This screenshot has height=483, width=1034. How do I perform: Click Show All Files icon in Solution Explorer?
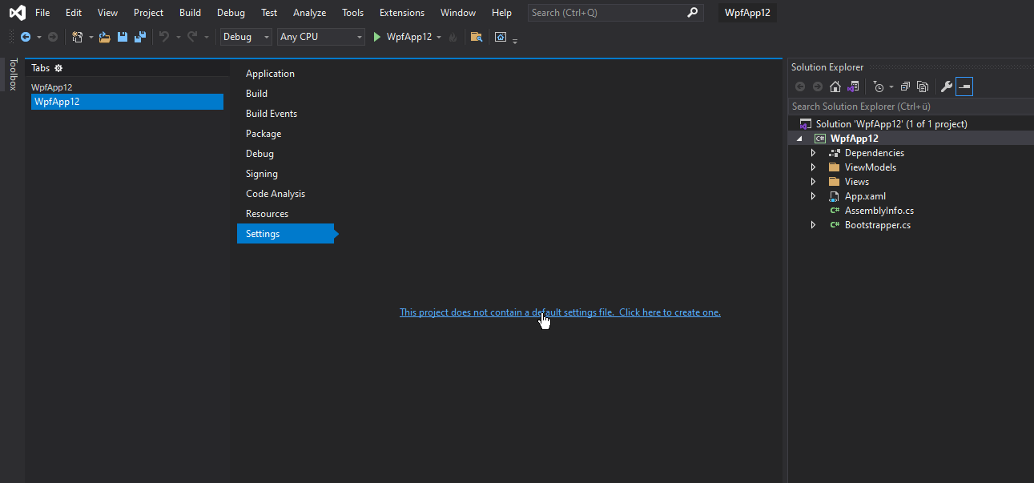click(x=923, y=87)
